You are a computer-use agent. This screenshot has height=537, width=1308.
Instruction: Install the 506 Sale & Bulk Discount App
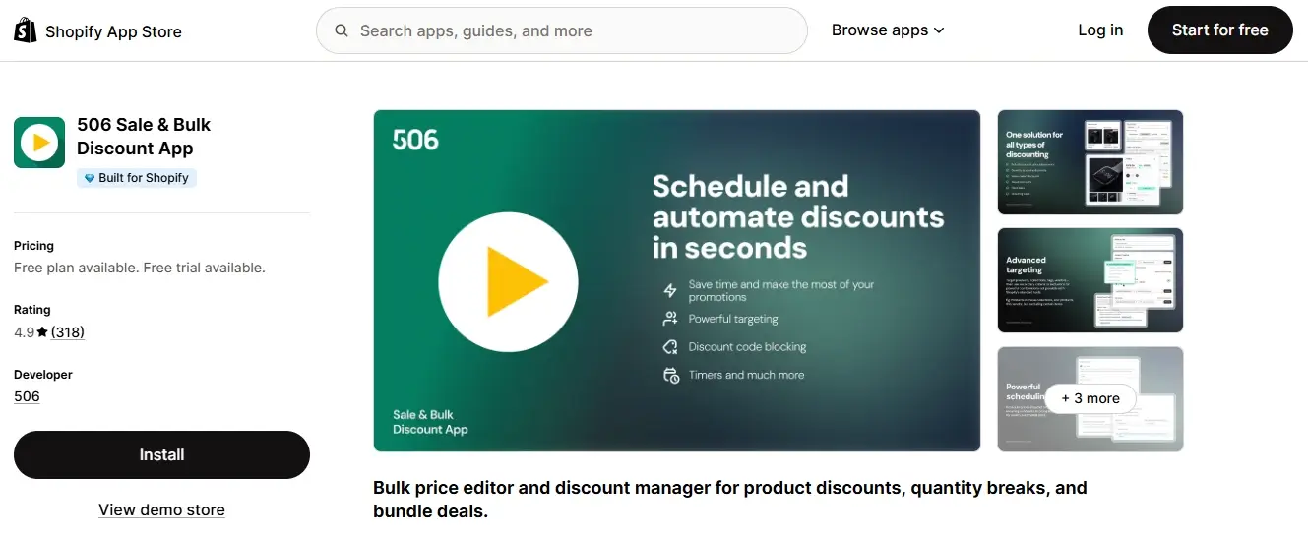point(161,454)
